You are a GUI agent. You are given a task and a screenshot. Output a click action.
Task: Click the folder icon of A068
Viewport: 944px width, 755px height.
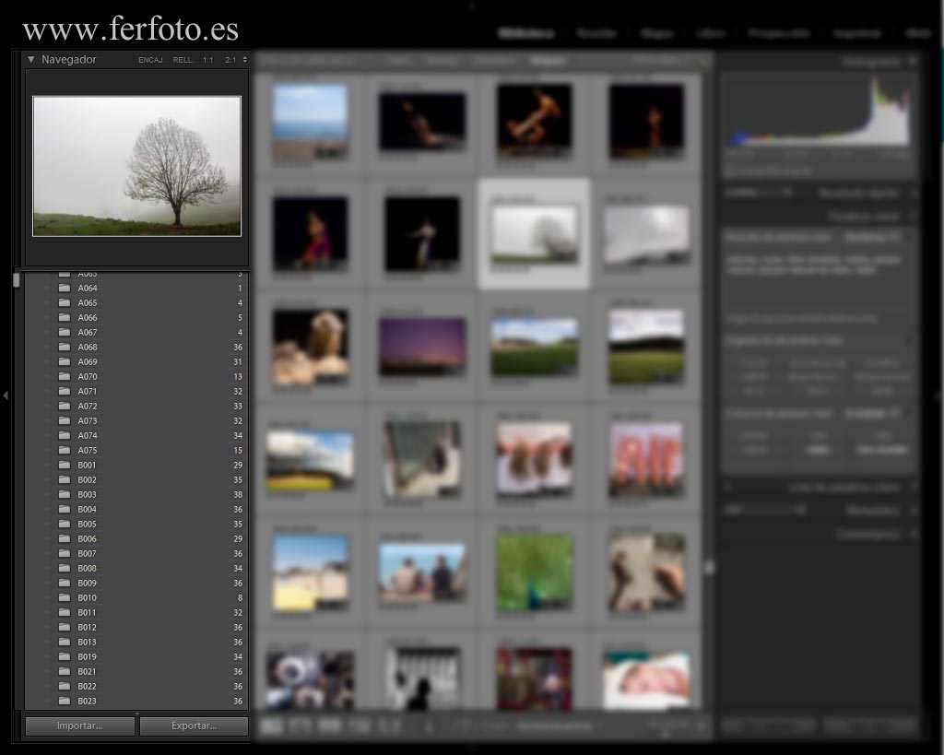pos(64,347)
